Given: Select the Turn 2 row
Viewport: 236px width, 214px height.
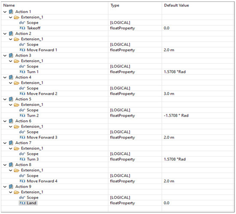Looking at the screenshot, I should 118,115.
